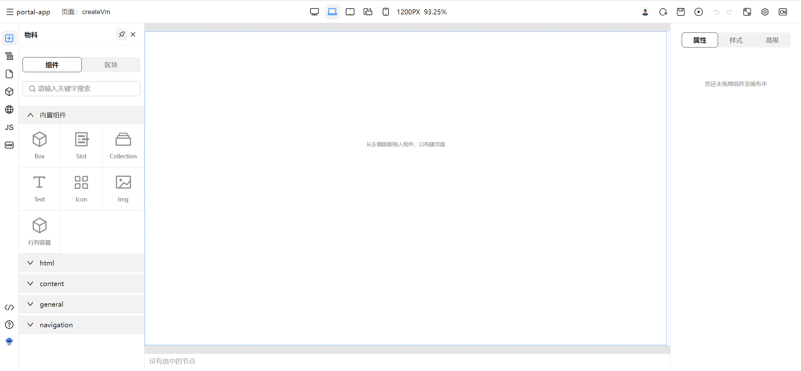801x371 pixels.
Task: Switch to the 样式 tab
Action: point(736,40)
